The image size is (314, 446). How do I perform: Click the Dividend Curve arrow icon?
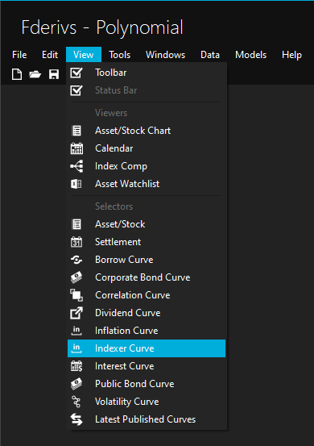pos(76,313)
